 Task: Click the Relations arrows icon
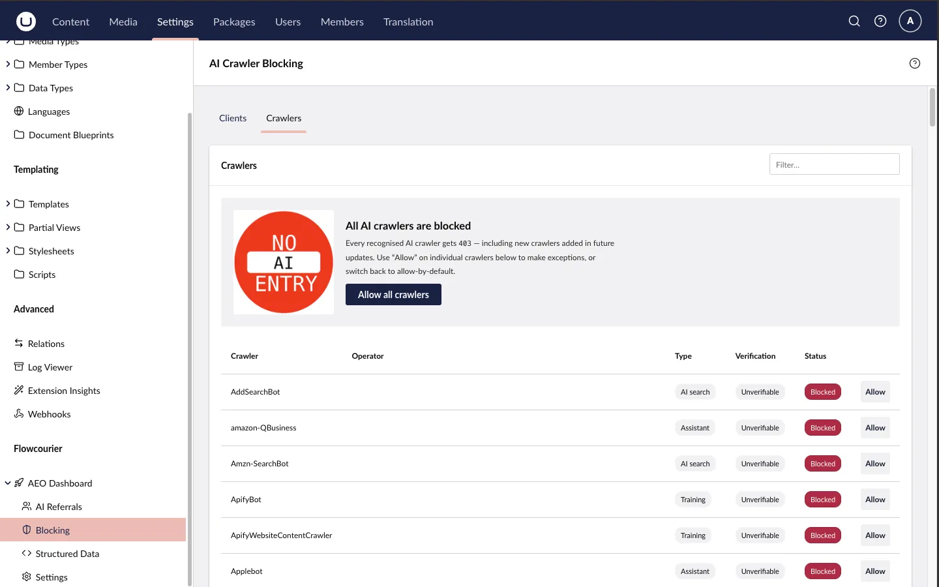pos(19,343)
